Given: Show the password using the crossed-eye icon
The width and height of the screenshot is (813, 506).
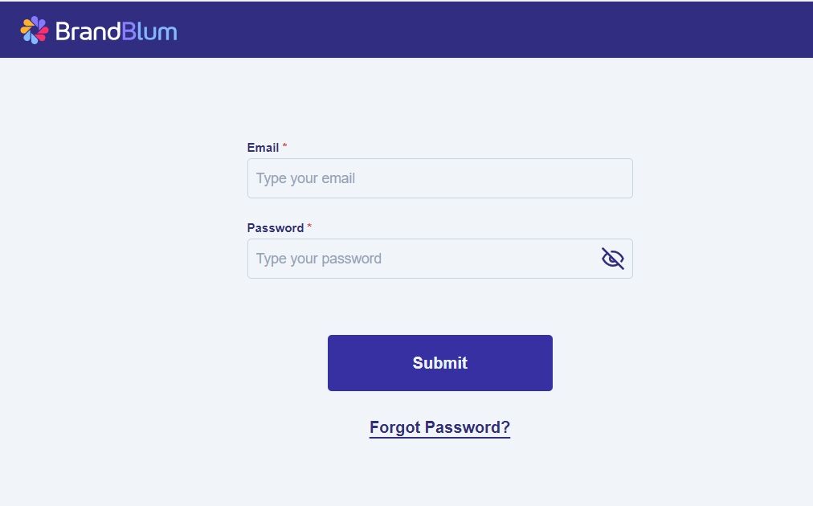Looking at the screenshot, I should pyautogui.click(x=612, y=259).
